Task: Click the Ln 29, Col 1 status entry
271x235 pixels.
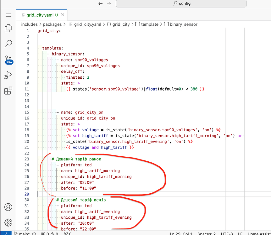Action: [181, 234]
